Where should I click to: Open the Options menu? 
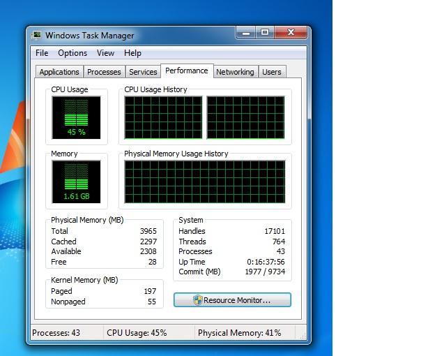point(72,53)
